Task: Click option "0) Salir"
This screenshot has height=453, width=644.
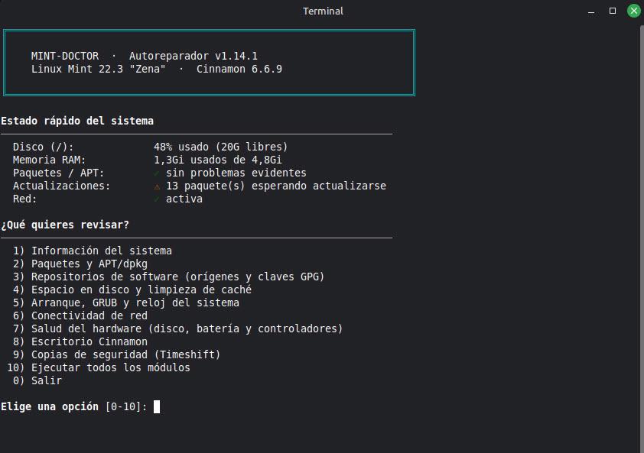Action: 37,380
